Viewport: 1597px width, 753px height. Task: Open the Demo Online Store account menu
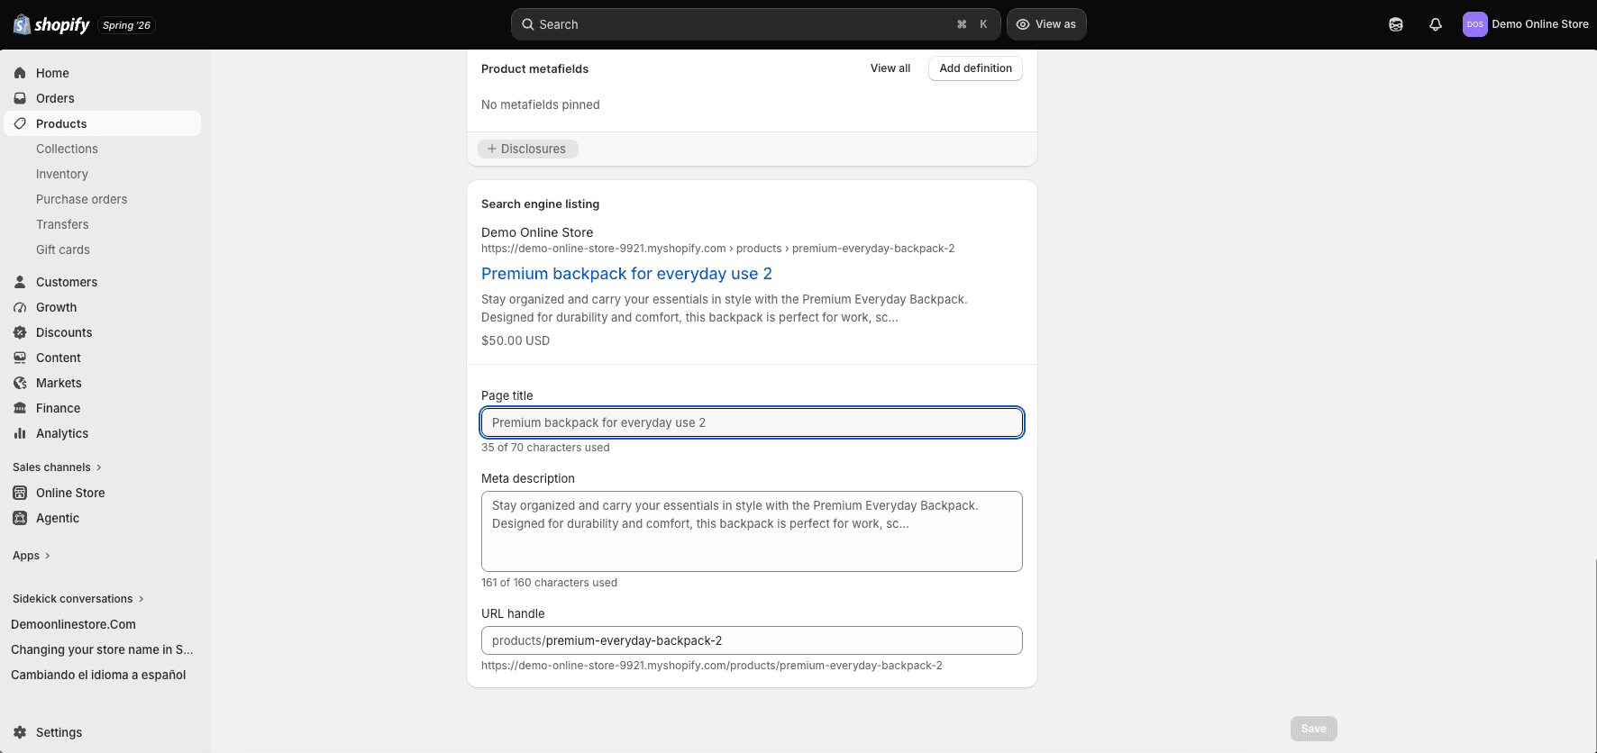tap(1526, 24)
